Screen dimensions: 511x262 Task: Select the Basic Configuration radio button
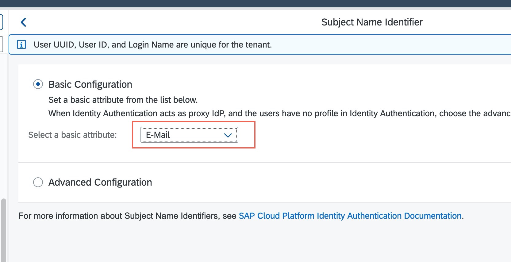[x=38, y=84]
